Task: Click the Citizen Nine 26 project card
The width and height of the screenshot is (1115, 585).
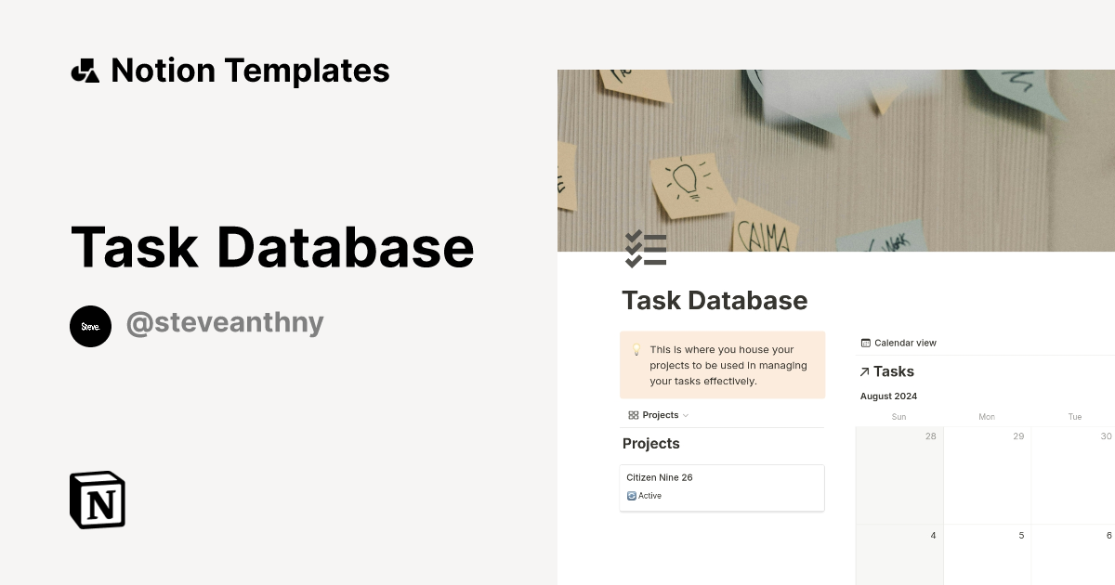Action: pyautogui.click(x=722, y=487)
